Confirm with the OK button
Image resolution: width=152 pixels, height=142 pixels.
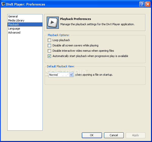92,135
